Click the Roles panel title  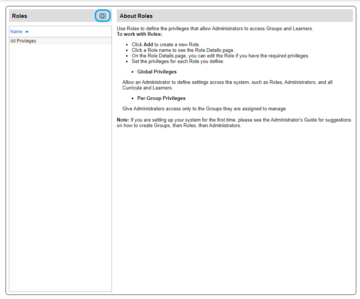point(19,16)
